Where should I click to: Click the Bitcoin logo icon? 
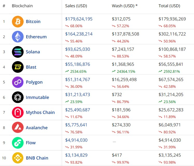tap(18, 21)
